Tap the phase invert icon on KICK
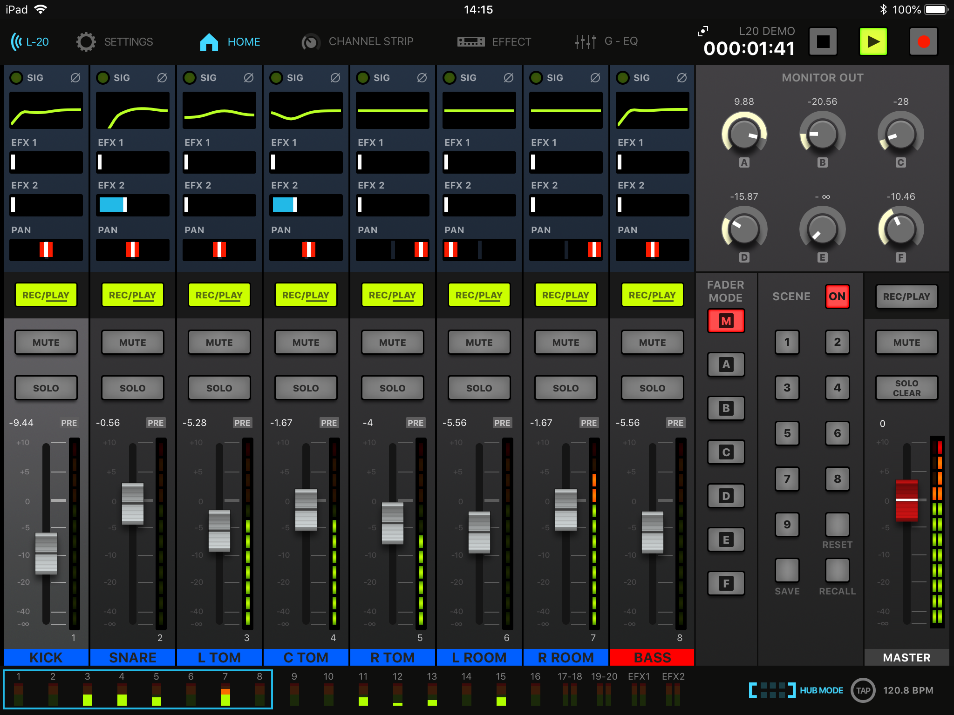The image size is (954, 715). (x=75, y=78)
